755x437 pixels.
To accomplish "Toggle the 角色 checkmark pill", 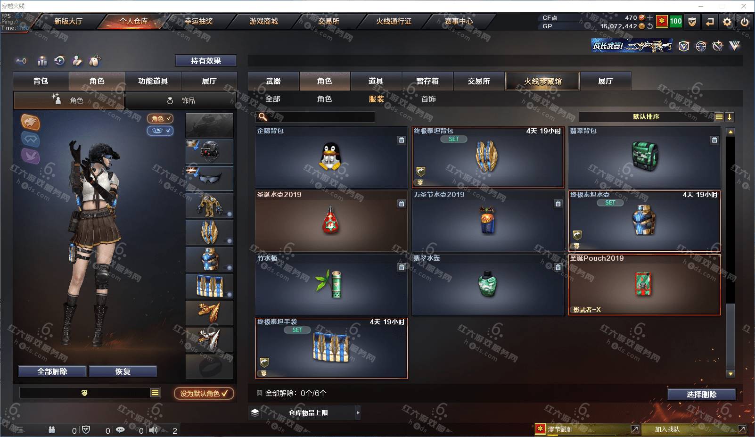I will click(160, 119).
